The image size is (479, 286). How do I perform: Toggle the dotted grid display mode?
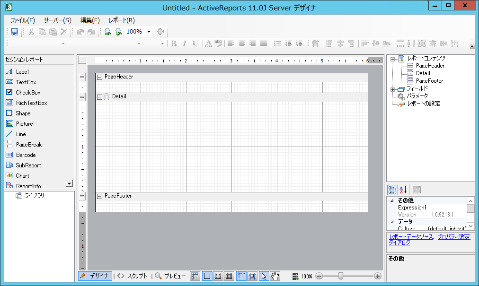[x=218, y=276]
